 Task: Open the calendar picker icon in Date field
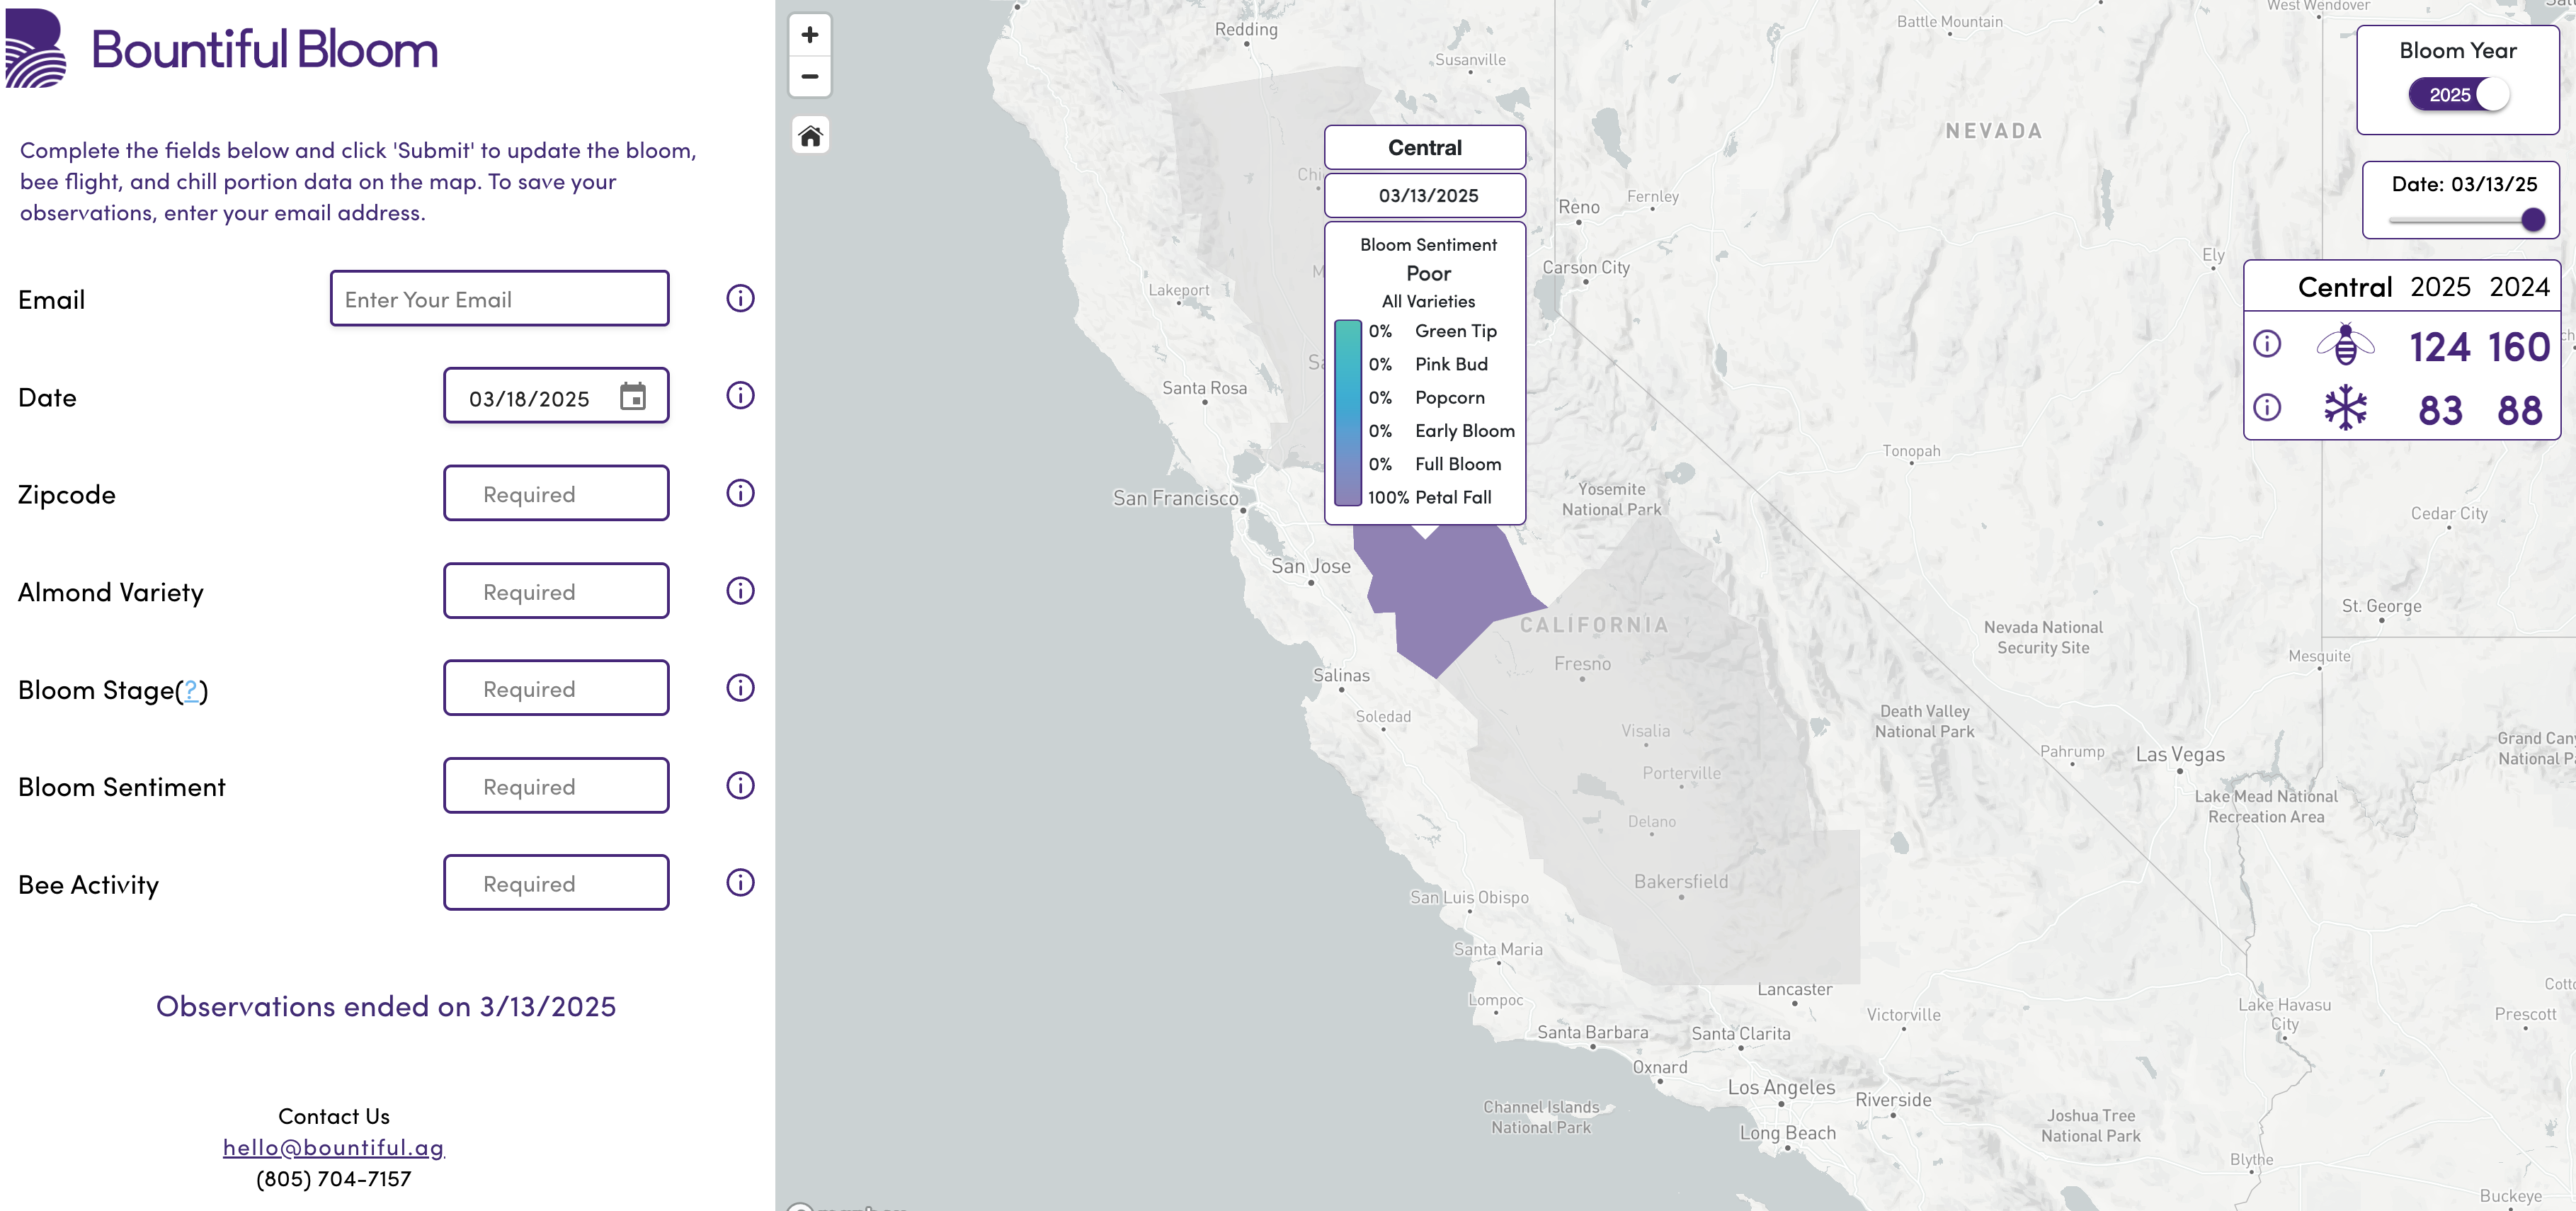pyautogui.click(x=632, y=397)
